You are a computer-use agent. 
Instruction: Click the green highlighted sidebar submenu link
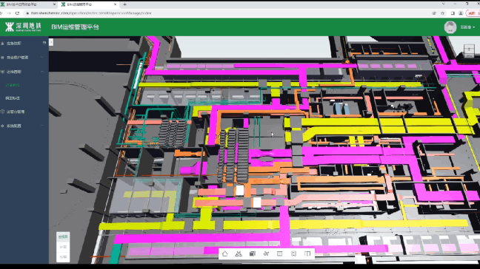13,85
